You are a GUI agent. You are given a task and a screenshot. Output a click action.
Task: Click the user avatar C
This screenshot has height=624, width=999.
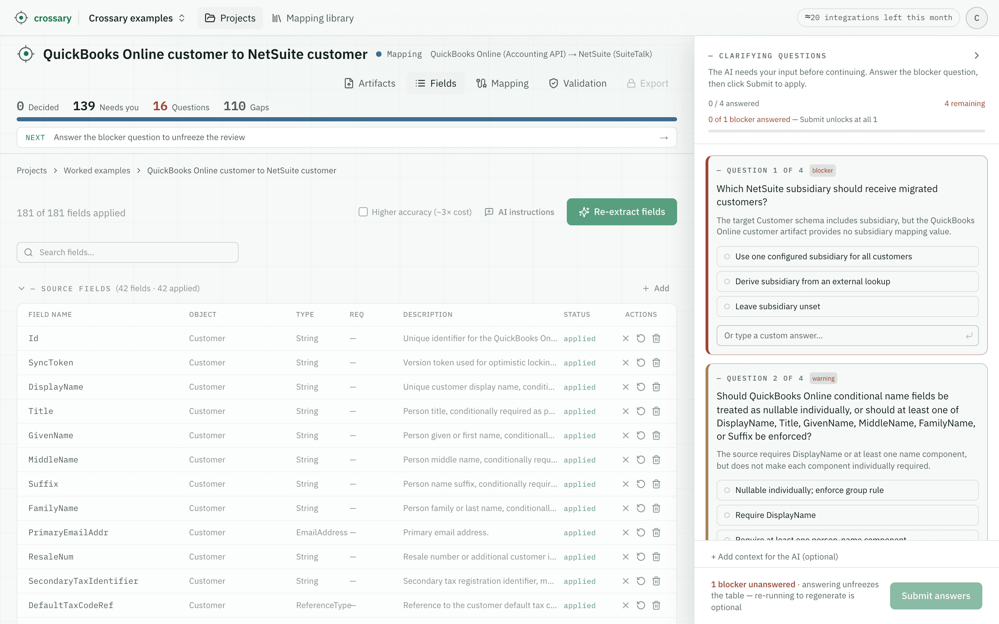[x=976, y=18]
